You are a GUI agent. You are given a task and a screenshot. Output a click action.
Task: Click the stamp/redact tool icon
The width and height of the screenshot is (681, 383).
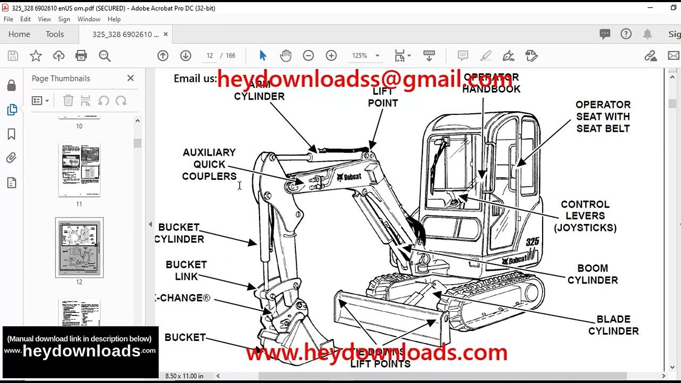531,55
